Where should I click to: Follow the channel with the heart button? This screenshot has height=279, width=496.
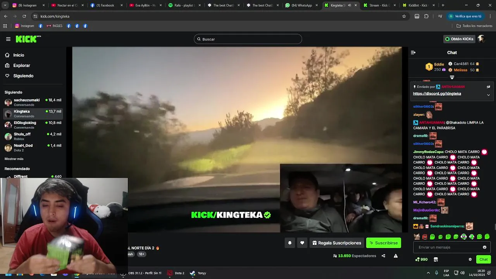click(302, 243)
